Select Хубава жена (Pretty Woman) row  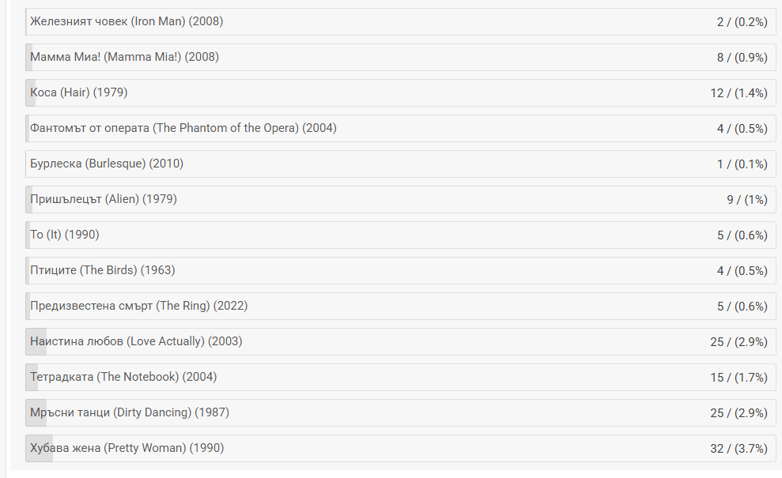[x=400, y=448]
